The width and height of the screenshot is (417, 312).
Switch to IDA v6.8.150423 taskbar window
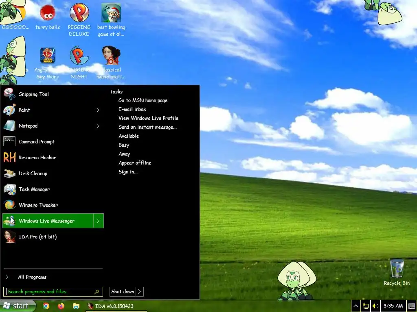click(x=116, y=306)
